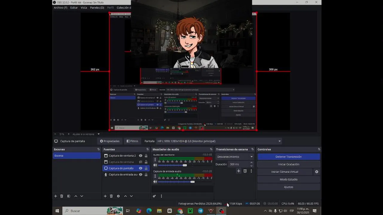Open the Perfil menu

coord(110,8)
